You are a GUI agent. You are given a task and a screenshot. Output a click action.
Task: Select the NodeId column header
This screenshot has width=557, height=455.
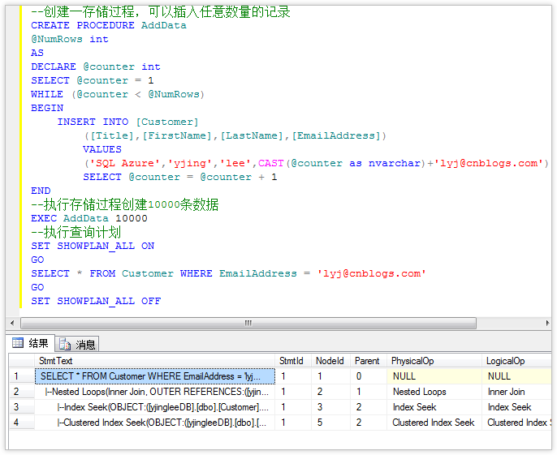coord(328,361)
